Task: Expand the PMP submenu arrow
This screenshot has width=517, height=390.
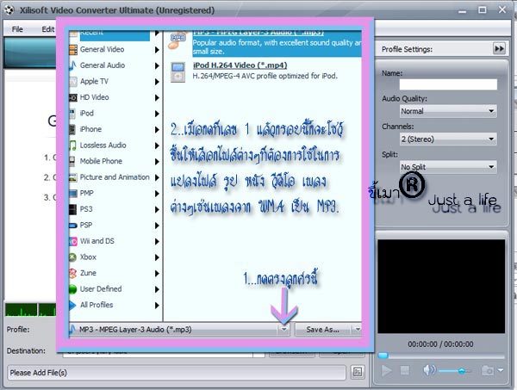Action: [x=157, y=194]
